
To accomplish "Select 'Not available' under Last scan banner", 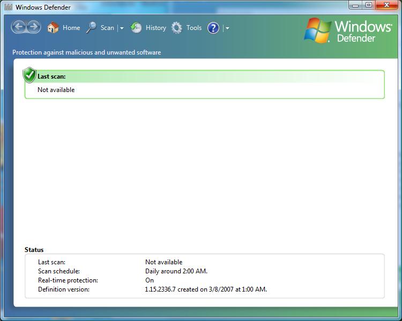I will (x=56, y=90).
